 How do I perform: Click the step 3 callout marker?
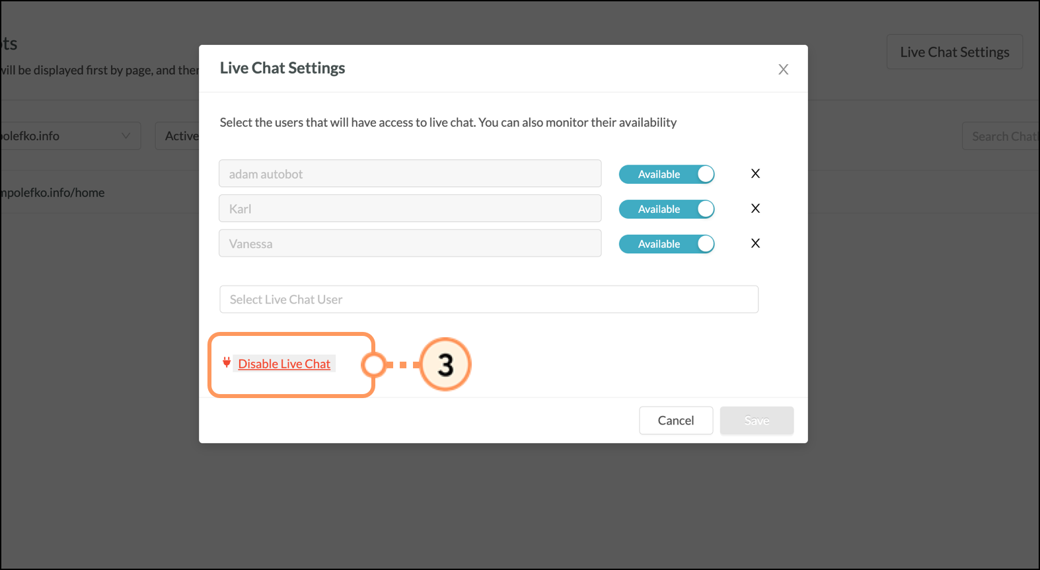pyautogui.click(x=445, y=364)
